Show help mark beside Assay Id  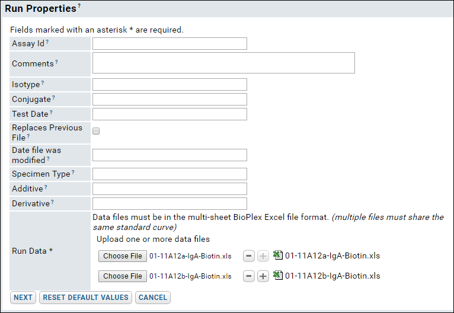47,41
